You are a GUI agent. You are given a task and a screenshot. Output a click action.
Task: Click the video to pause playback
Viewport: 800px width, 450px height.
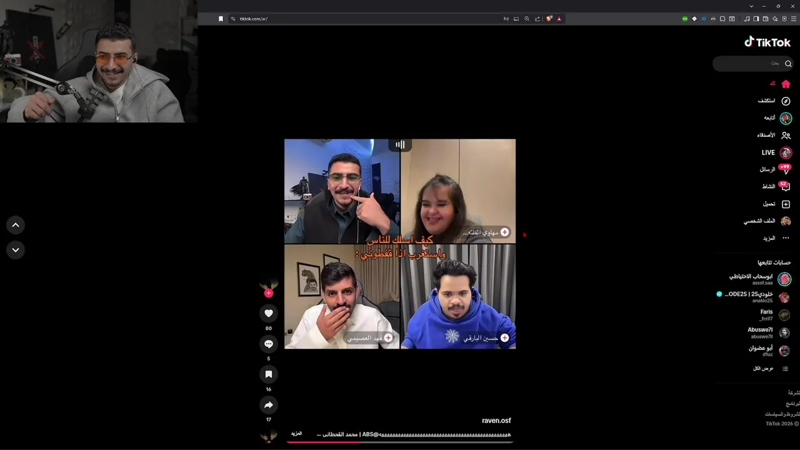pos(400,244)
